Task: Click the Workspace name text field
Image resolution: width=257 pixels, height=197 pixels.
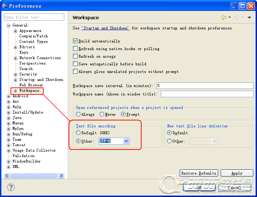Action: (207, 94)
